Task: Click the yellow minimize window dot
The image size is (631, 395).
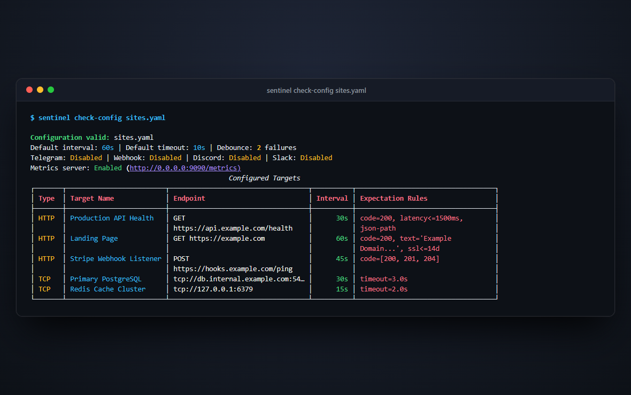Action: (40, 90)
